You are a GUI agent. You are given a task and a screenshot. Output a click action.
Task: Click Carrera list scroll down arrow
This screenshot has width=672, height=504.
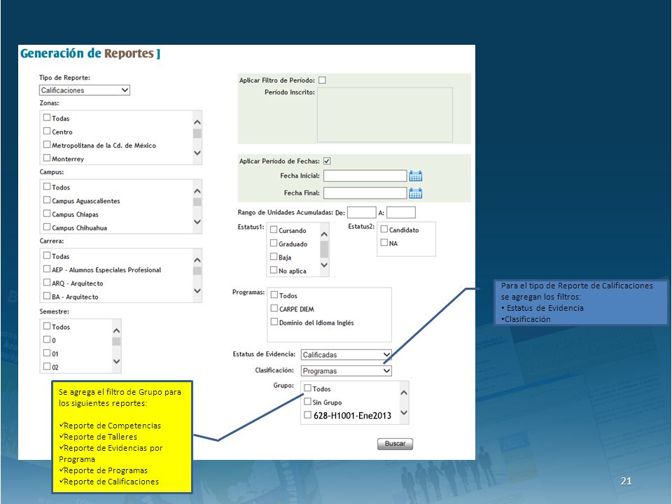197,290
